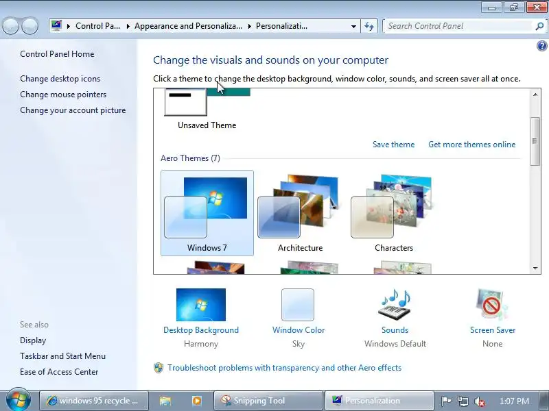Click Get more themes online
Image resolution: width=549 pixels, height=411 pixels.
[472, 145]
